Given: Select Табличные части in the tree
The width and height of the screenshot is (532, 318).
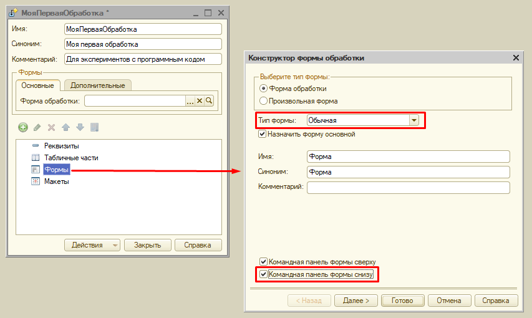Looking at the screenshot, I should pos(71,158).
